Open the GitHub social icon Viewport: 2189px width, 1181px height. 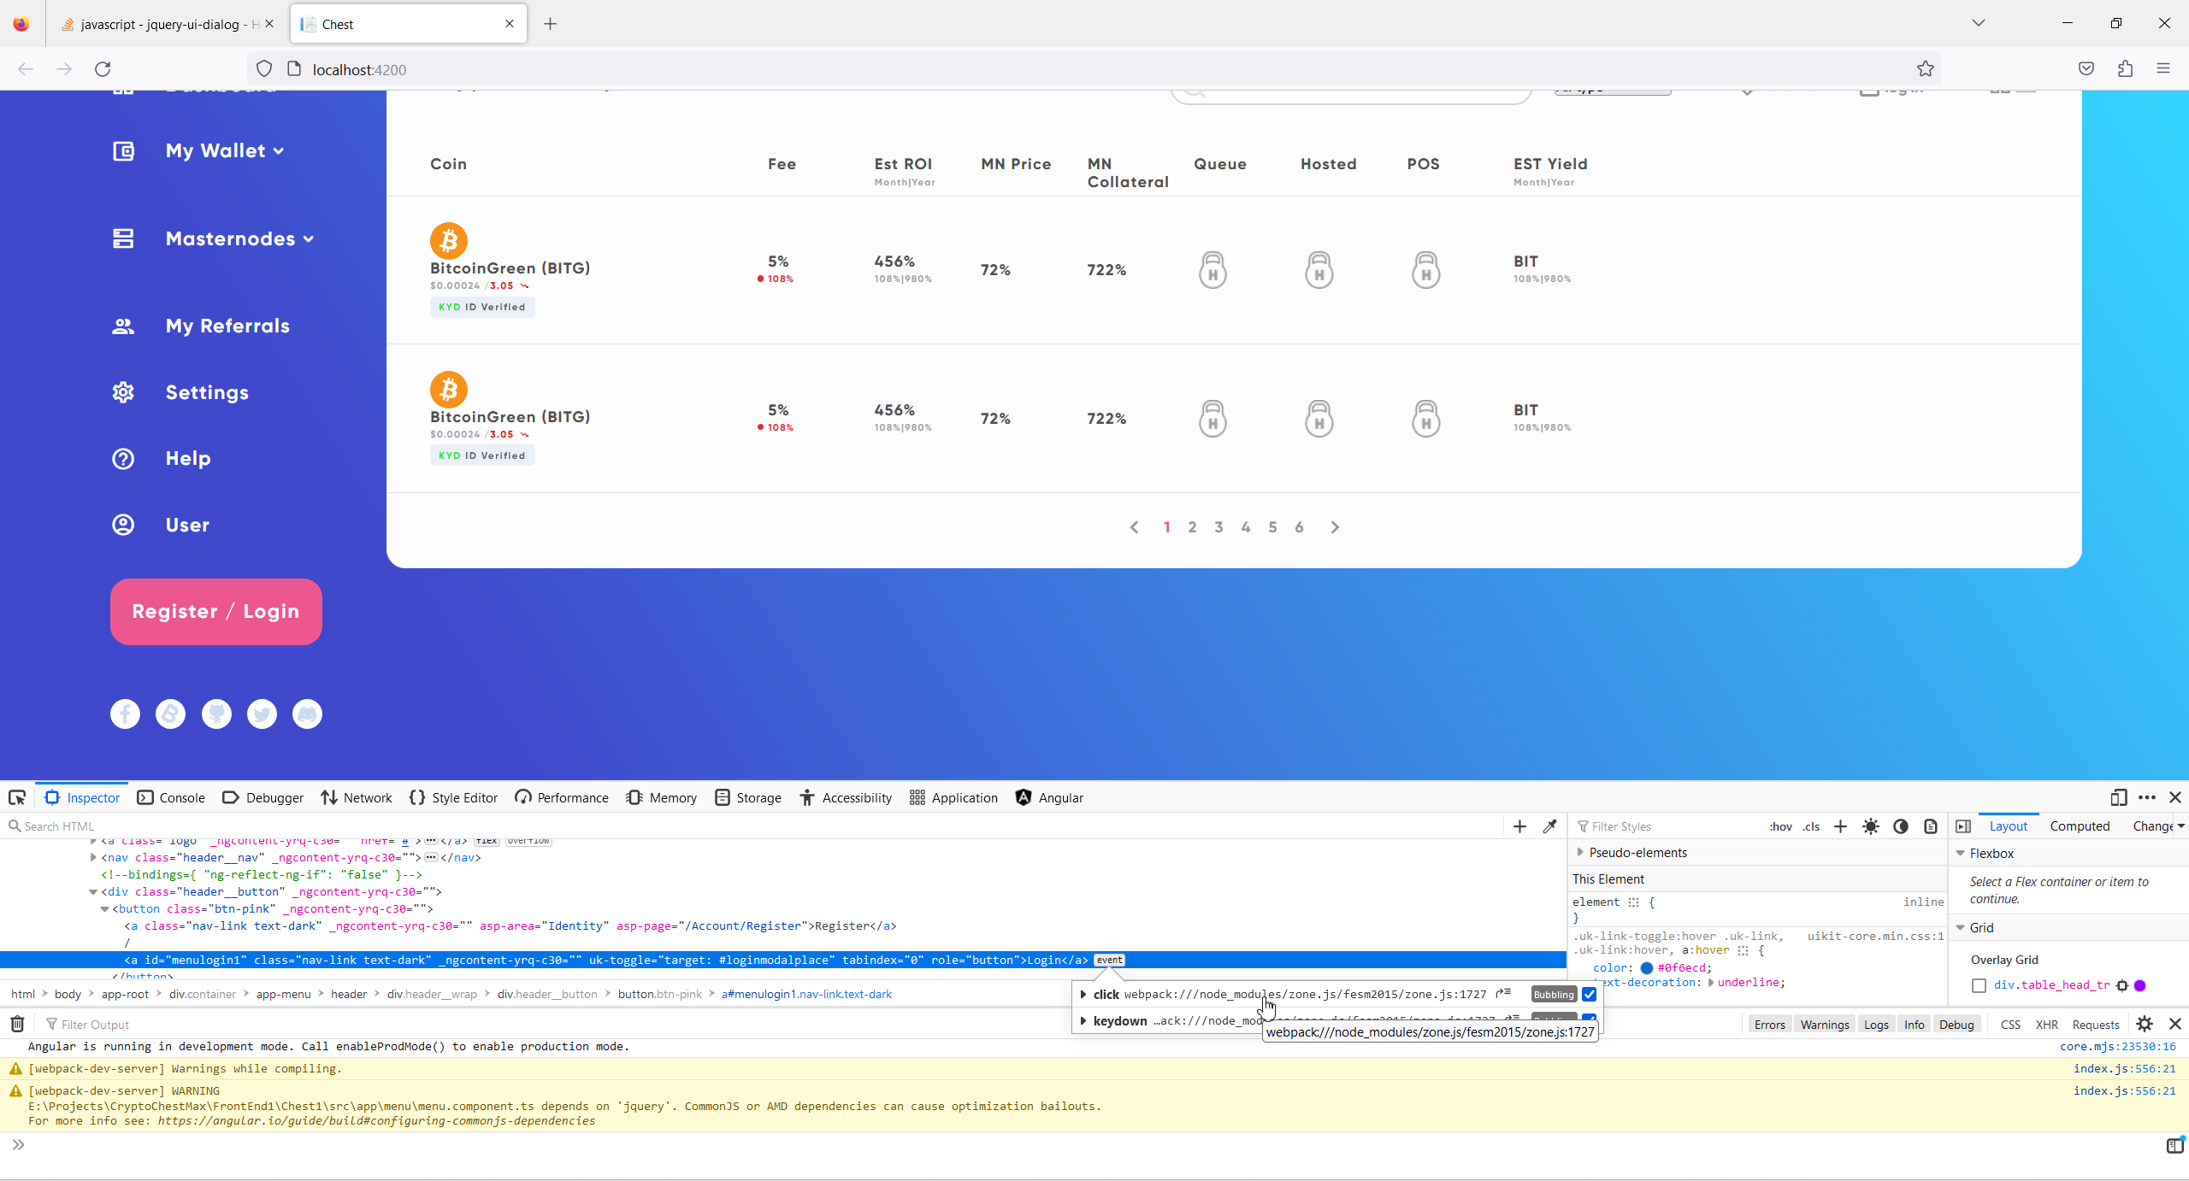click(x=216, y=714)
